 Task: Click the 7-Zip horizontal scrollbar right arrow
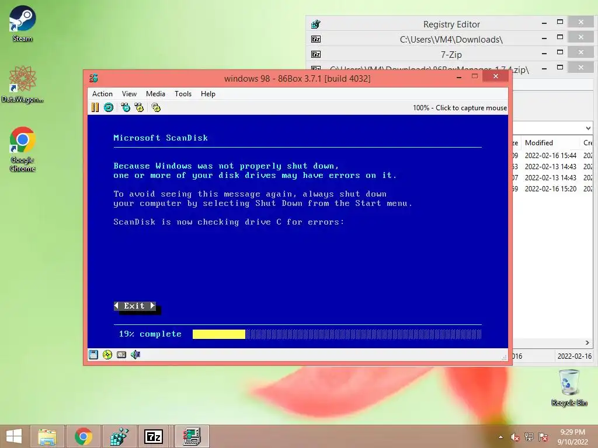click(587, 343)
